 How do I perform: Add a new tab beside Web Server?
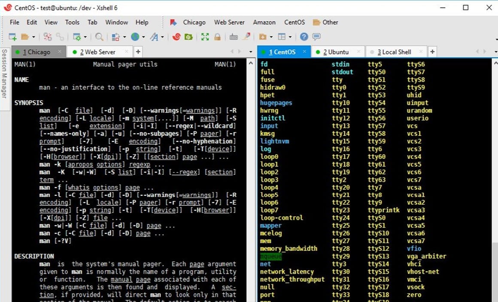(x=138, y=52)
